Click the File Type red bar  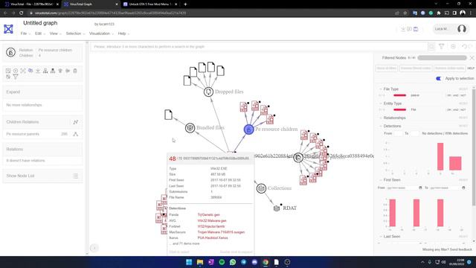[399, 95]
